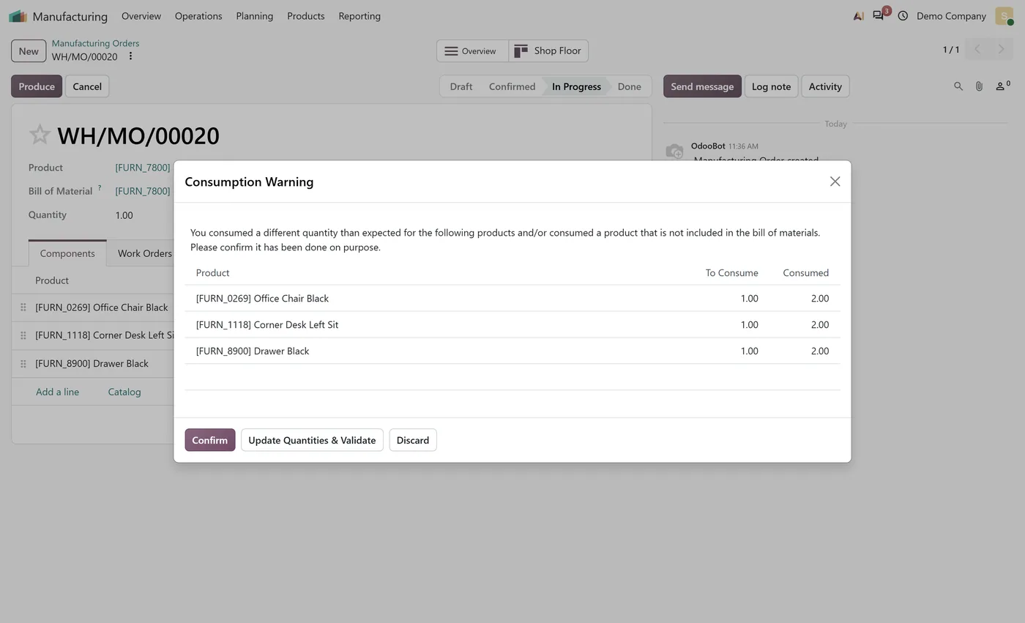
Task: Click the paperclip attachments icon
Action: click(979, 86)
